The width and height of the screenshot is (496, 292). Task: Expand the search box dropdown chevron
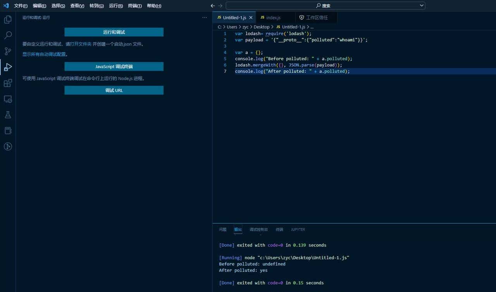[x=422, y=5]
